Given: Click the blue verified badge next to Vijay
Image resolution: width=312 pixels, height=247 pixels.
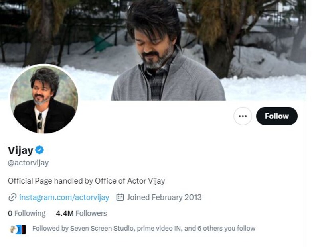Looking at the screenshot, I should pos(39,150).
